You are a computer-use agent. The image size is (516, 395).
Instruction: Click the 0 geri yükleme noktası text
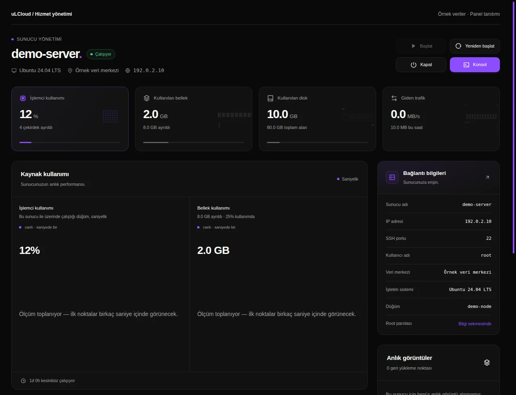coord(409,368)
